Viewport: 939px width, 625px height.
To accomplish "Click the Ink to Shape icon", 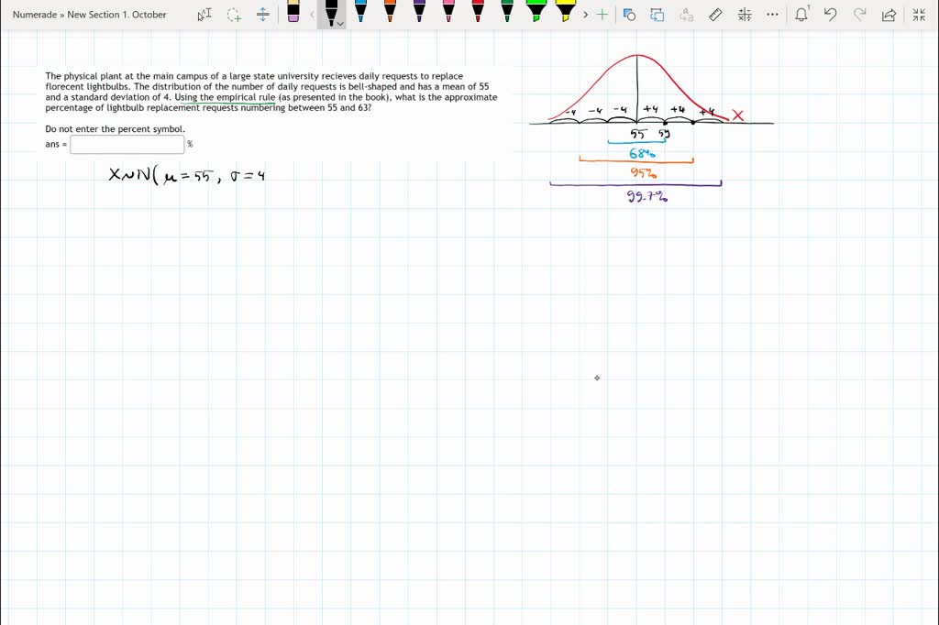I will pos(629,15).
